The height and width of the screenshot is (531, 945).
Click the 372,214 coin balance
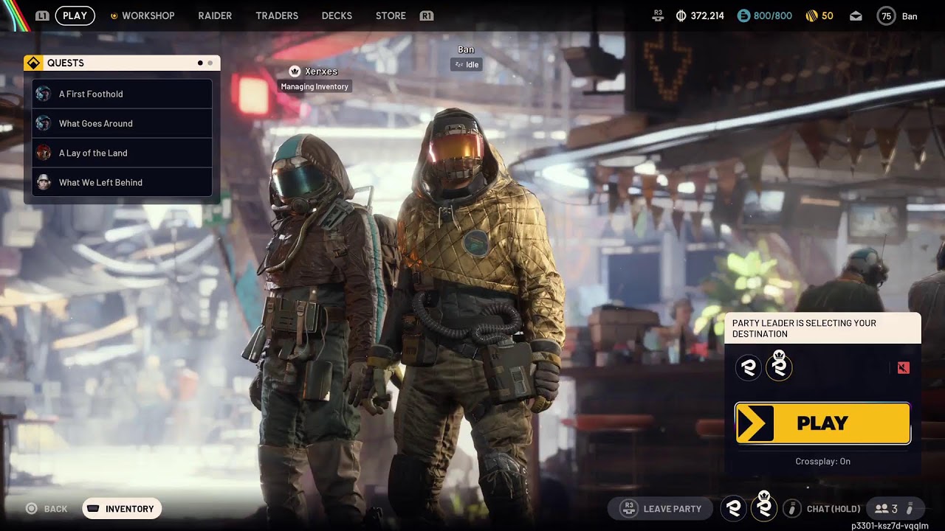pos(707,15)
